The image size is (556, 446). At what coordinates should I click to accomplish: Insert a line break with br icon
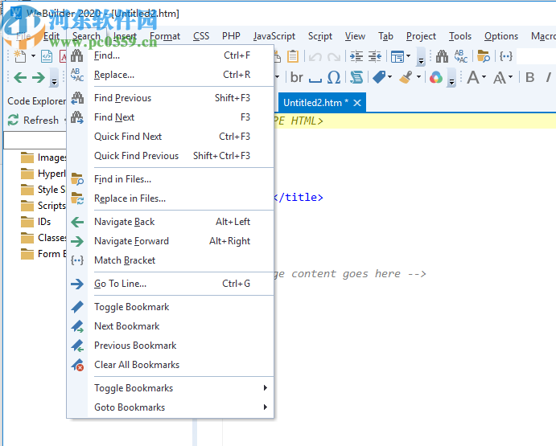point(296,77)
